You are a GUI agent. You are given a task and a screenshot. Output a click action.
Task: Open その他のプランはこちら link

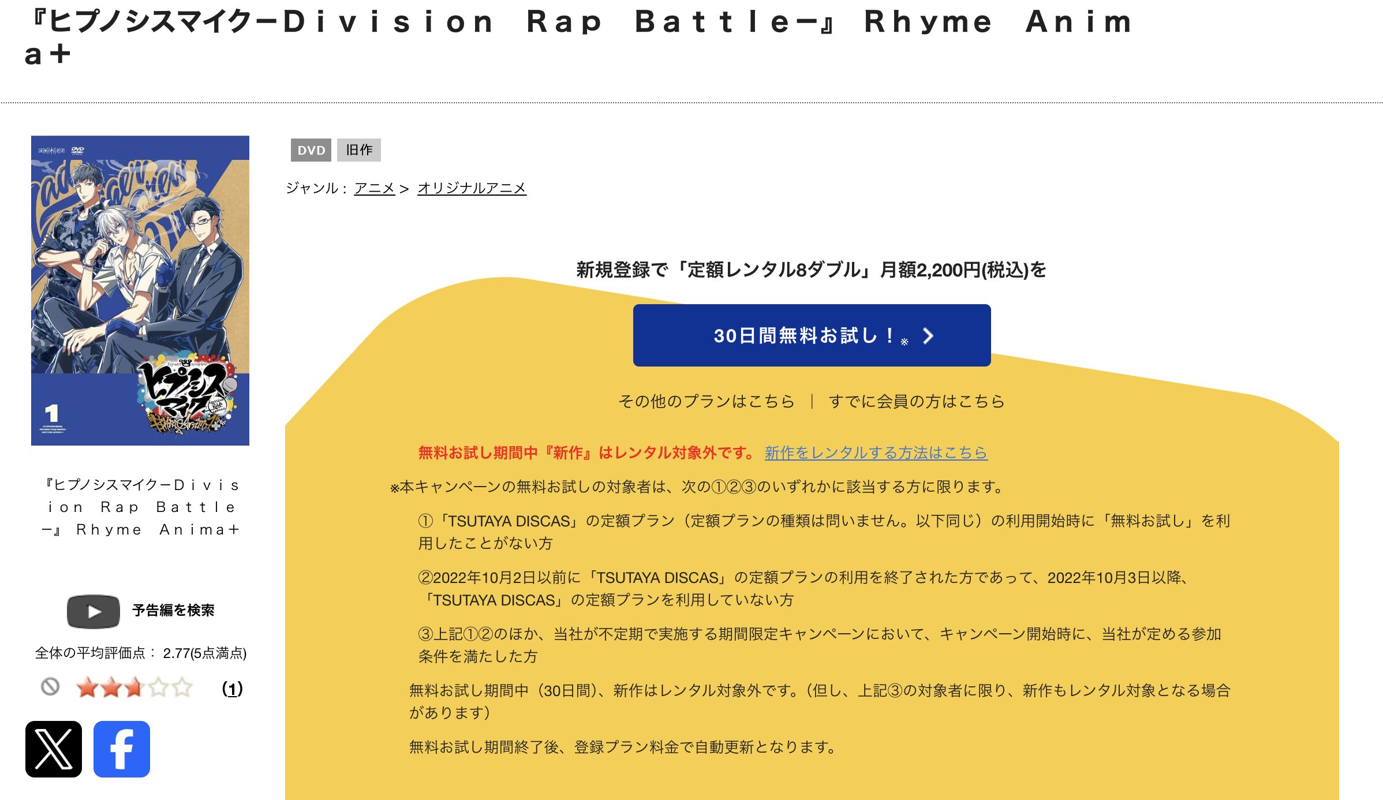pyautogui.click(x=707, y=401)
